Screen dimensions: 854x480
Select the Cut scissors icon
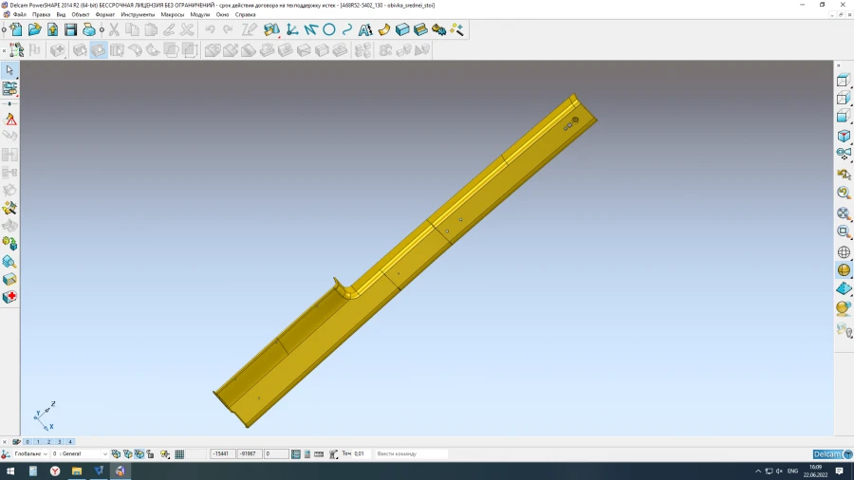(x=114, y=30)
